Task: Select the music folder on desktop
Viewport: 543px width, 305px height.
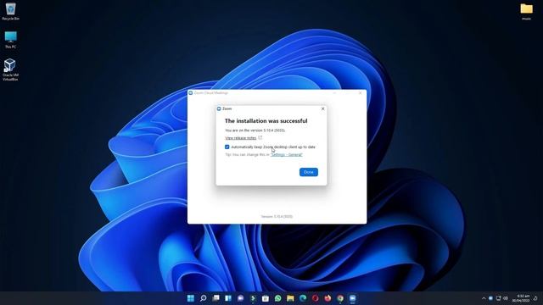Action: pyautogui.click(x=526, y=11)
